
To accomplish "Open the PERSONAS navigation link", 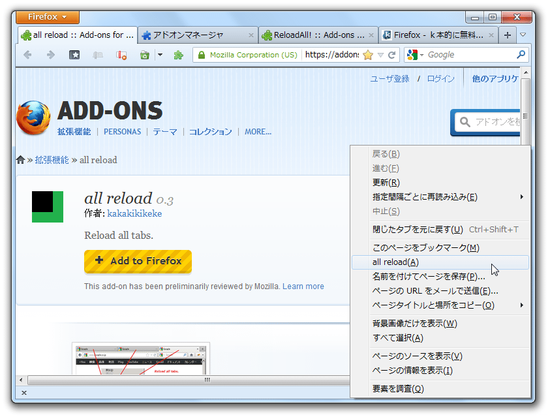I will coord(122,132).
